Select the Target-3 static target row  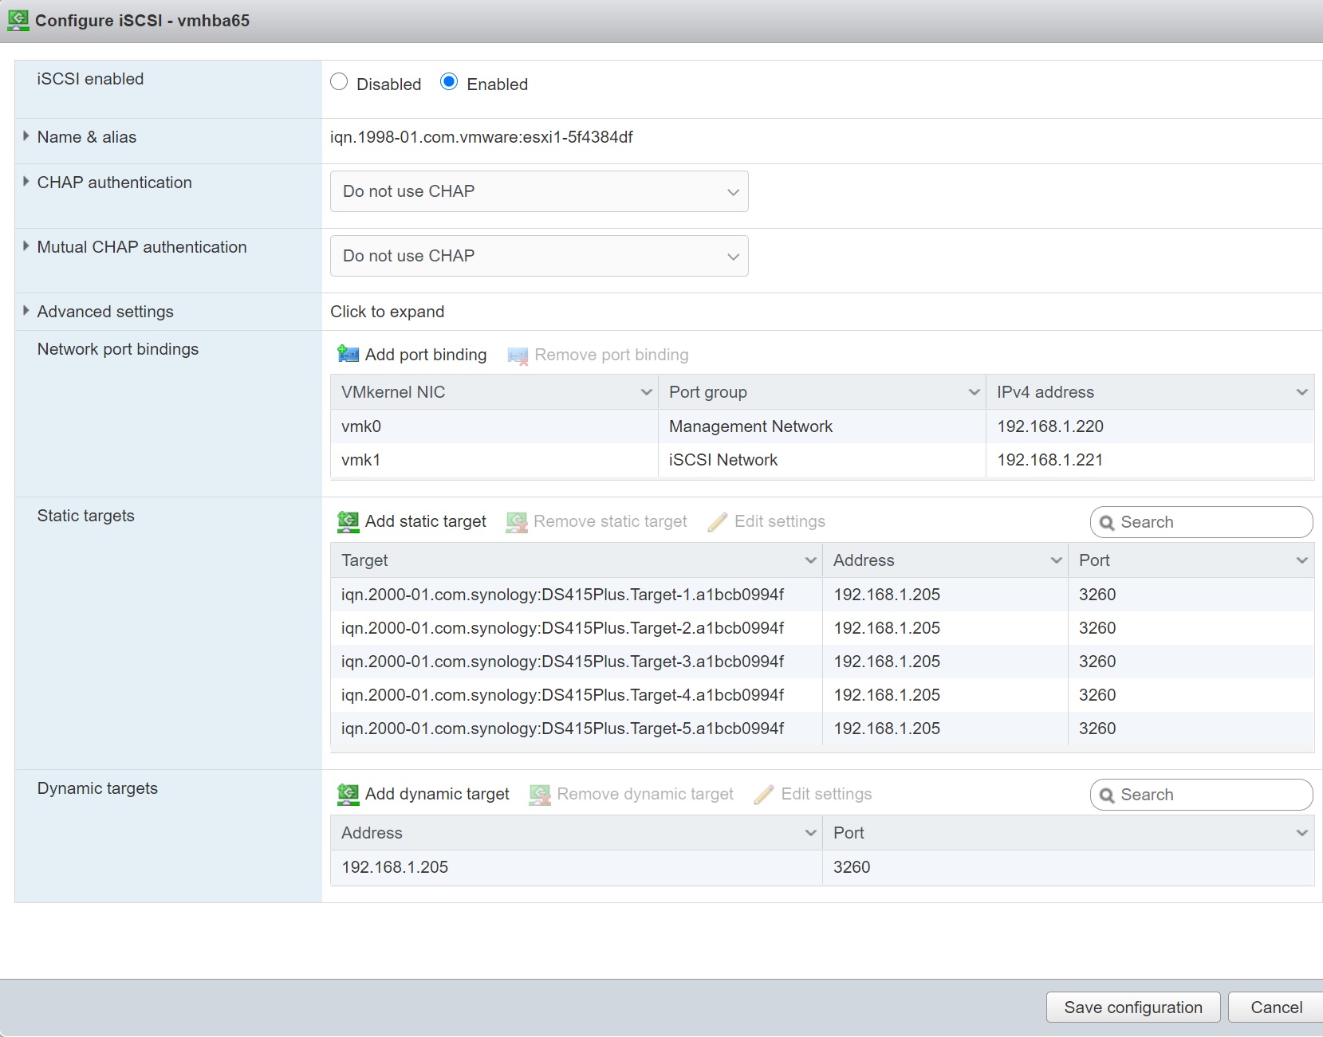562,662
